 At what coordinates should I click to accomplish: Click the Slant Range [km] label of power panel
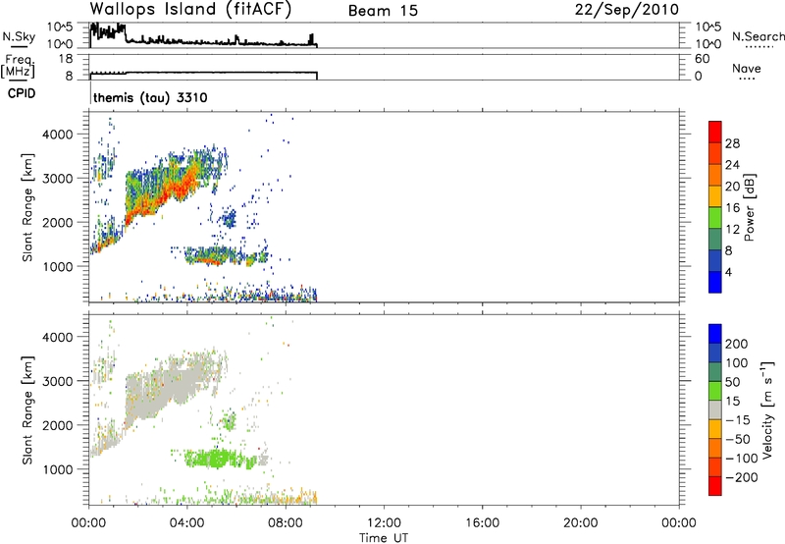tap(27, 207)
